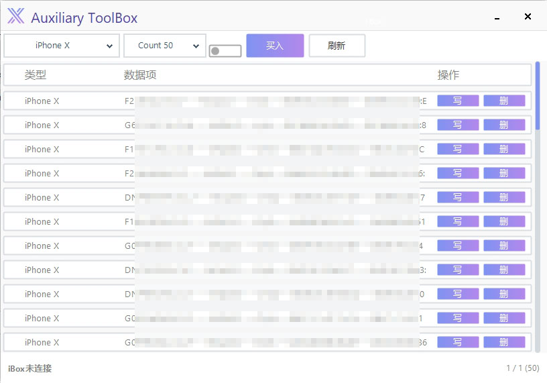
Task: Toggle the switch next to Count 50
Action: pyautogui.click(x=225, y=51)
